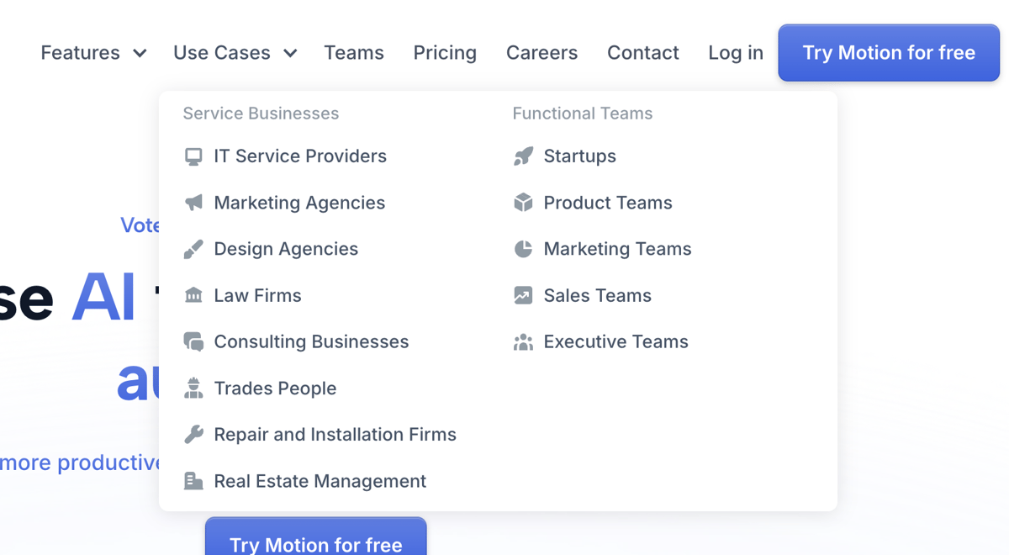Select the pie chart icon for Marketing Teams
Screen dimensions: 1009x555
(524, 248)
